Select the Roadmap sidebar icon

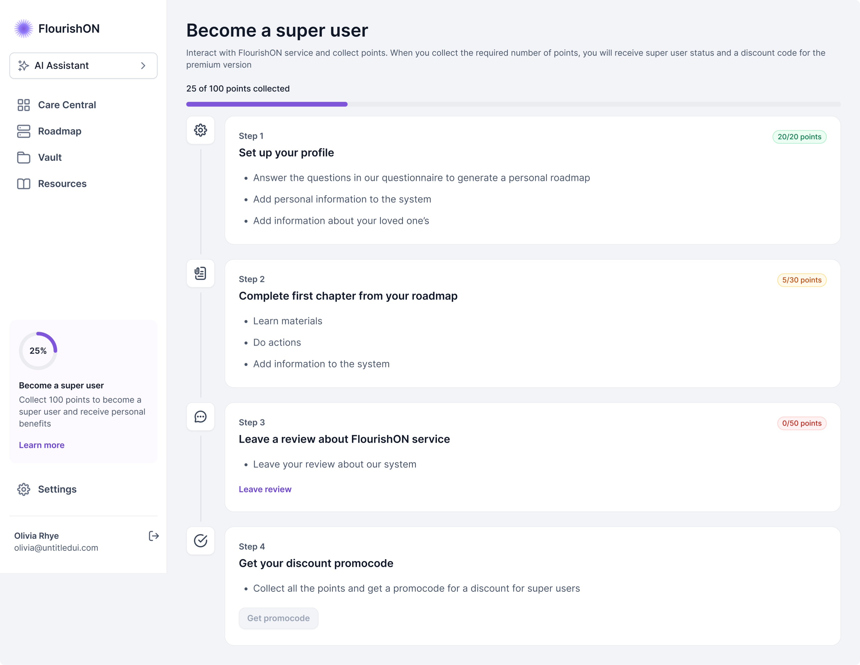click(24, 131)
